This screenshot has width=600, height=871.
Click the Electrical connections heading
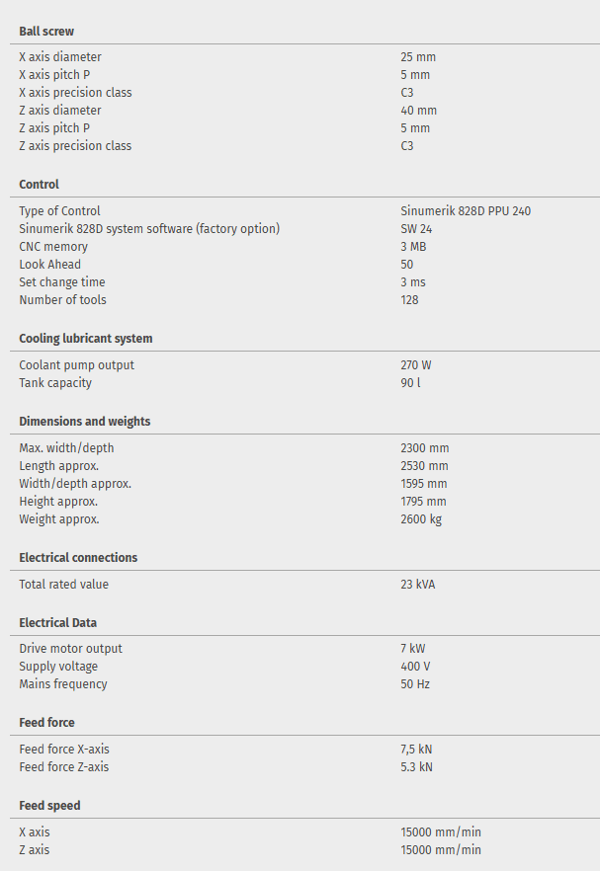tap(78, 558)
